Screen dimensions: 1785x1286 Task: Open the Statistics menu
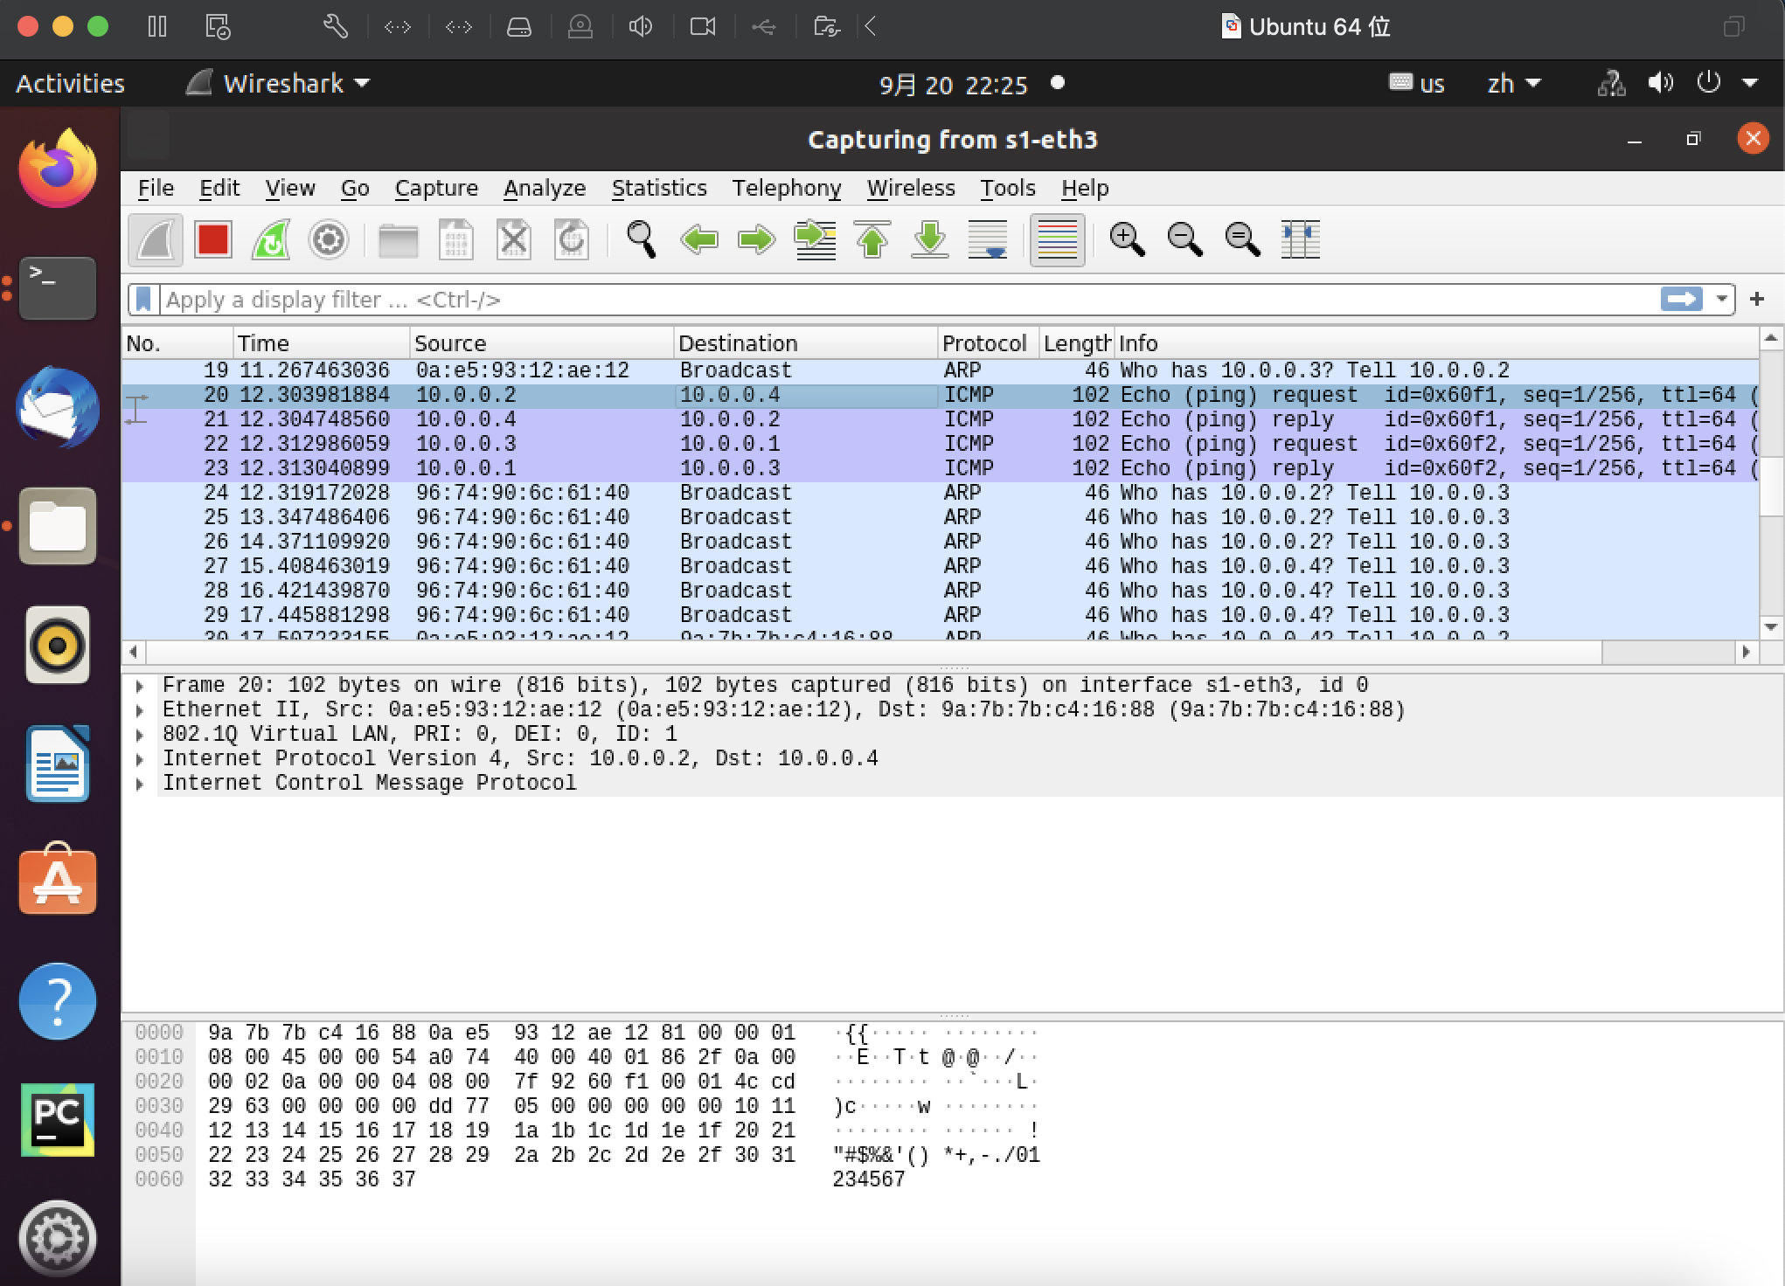[658, 188]
